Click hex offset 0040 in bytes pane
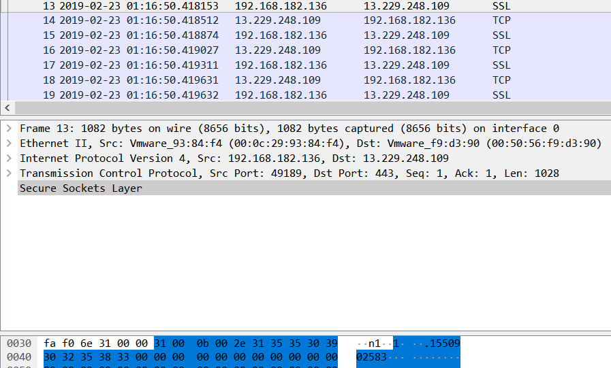Screen dimensions: 611x368 click(x=19, y=357)
